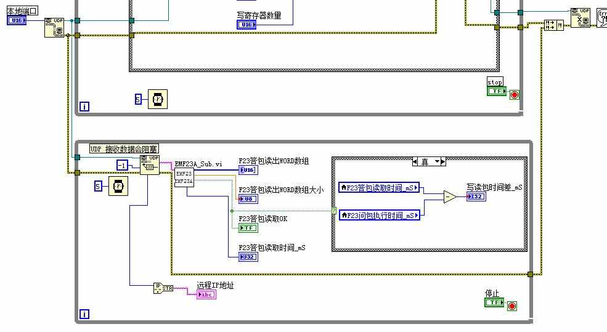Select the Merge Errors node

point(553,25)
